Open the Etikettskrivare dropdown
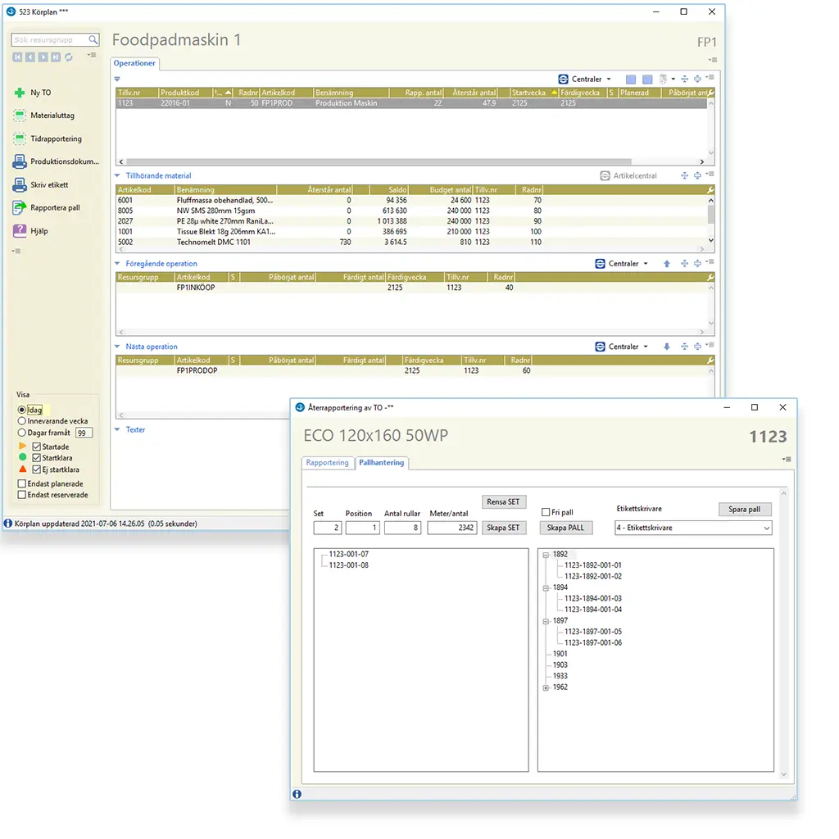 coord(766,528)
